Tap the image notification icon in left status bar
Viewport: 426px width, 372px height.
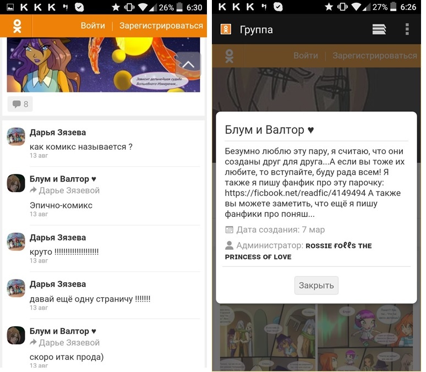coord(10,7)
